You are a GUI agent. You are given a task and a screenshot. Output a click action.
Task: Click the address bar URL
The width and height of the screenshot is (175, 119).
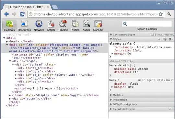96,14
